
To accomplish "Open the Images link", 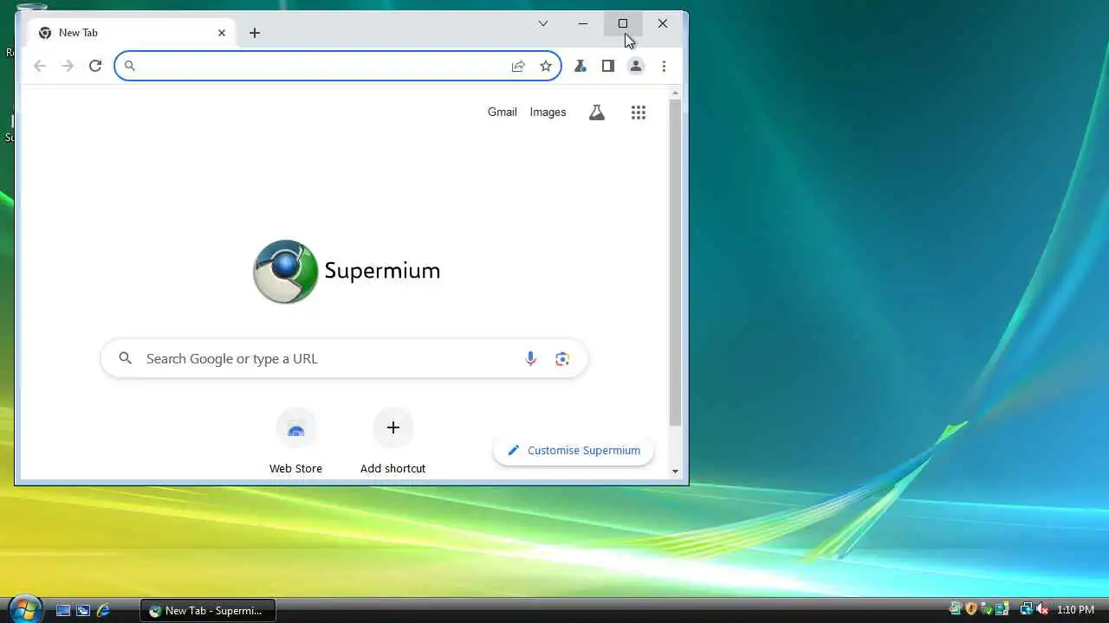I will coord(548,112).
